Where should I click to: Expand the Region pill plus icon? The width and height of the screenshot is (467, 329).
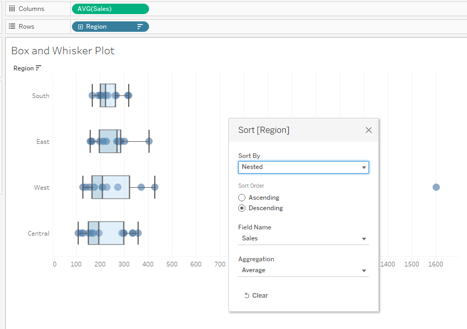pos(80,27)
